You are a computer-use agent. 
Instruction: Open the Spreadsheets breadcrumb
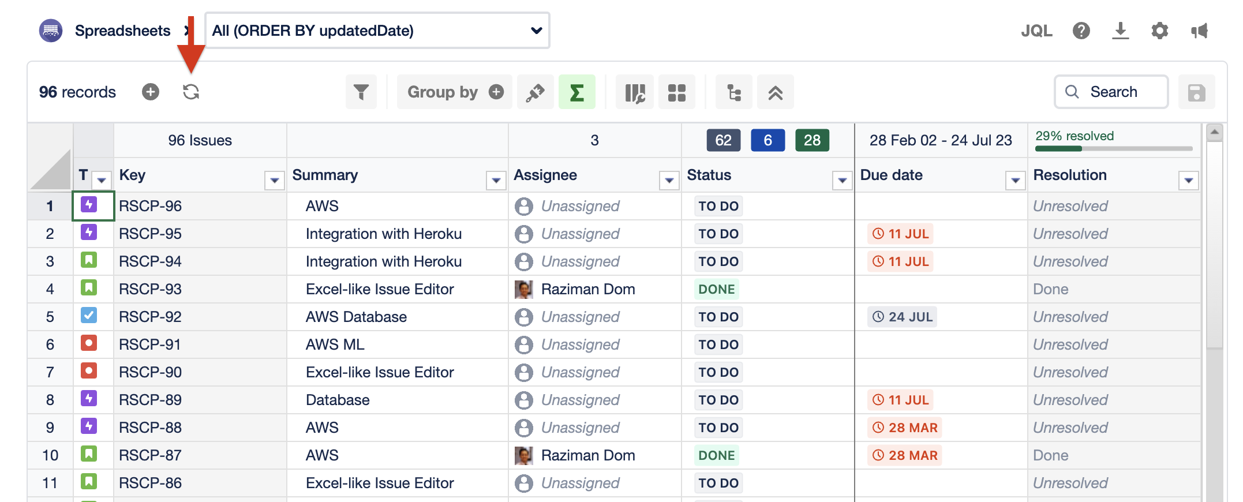[122, 31]
